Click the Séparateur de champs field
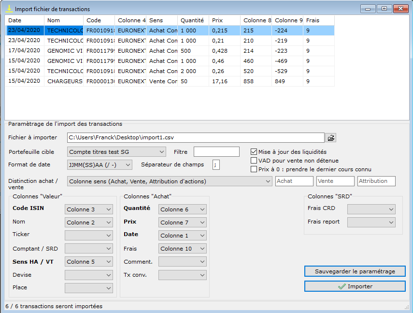The width and height of the screenshot is (413, 313). pyautogui.click(x=216, y=165)
